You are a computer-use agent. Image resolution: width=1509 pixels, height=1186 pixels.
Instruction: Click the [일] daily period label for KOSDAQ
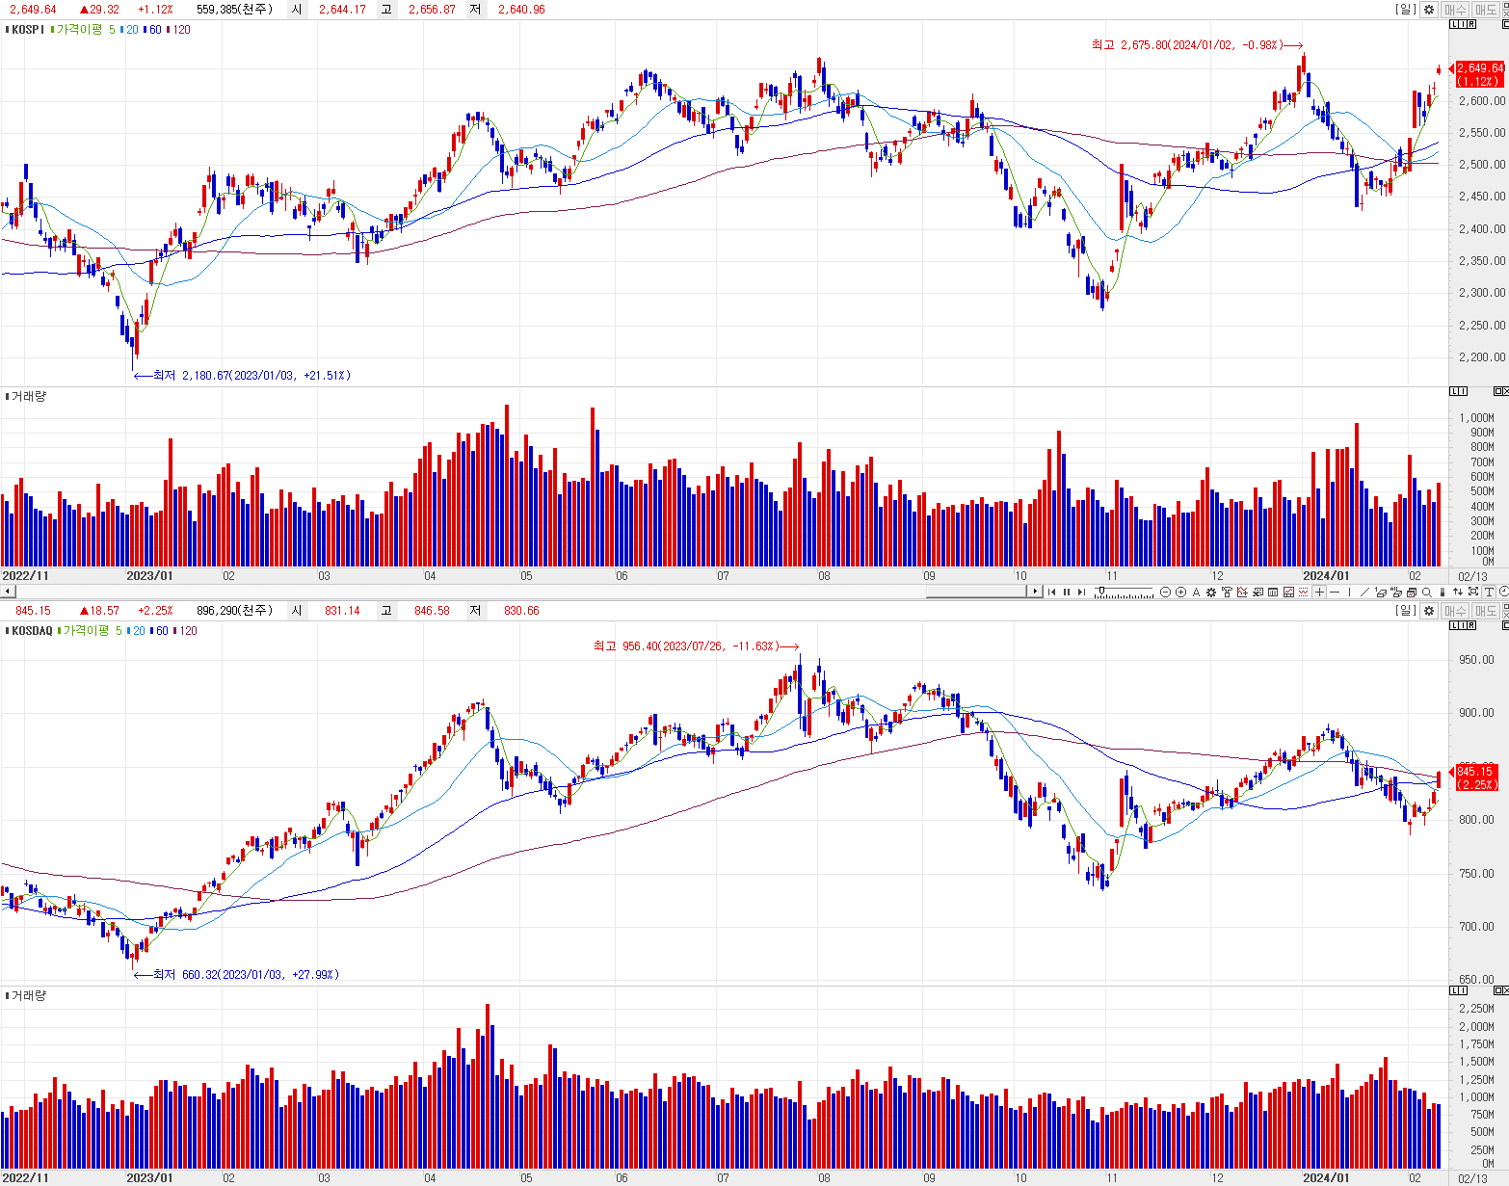point(1406,611)
